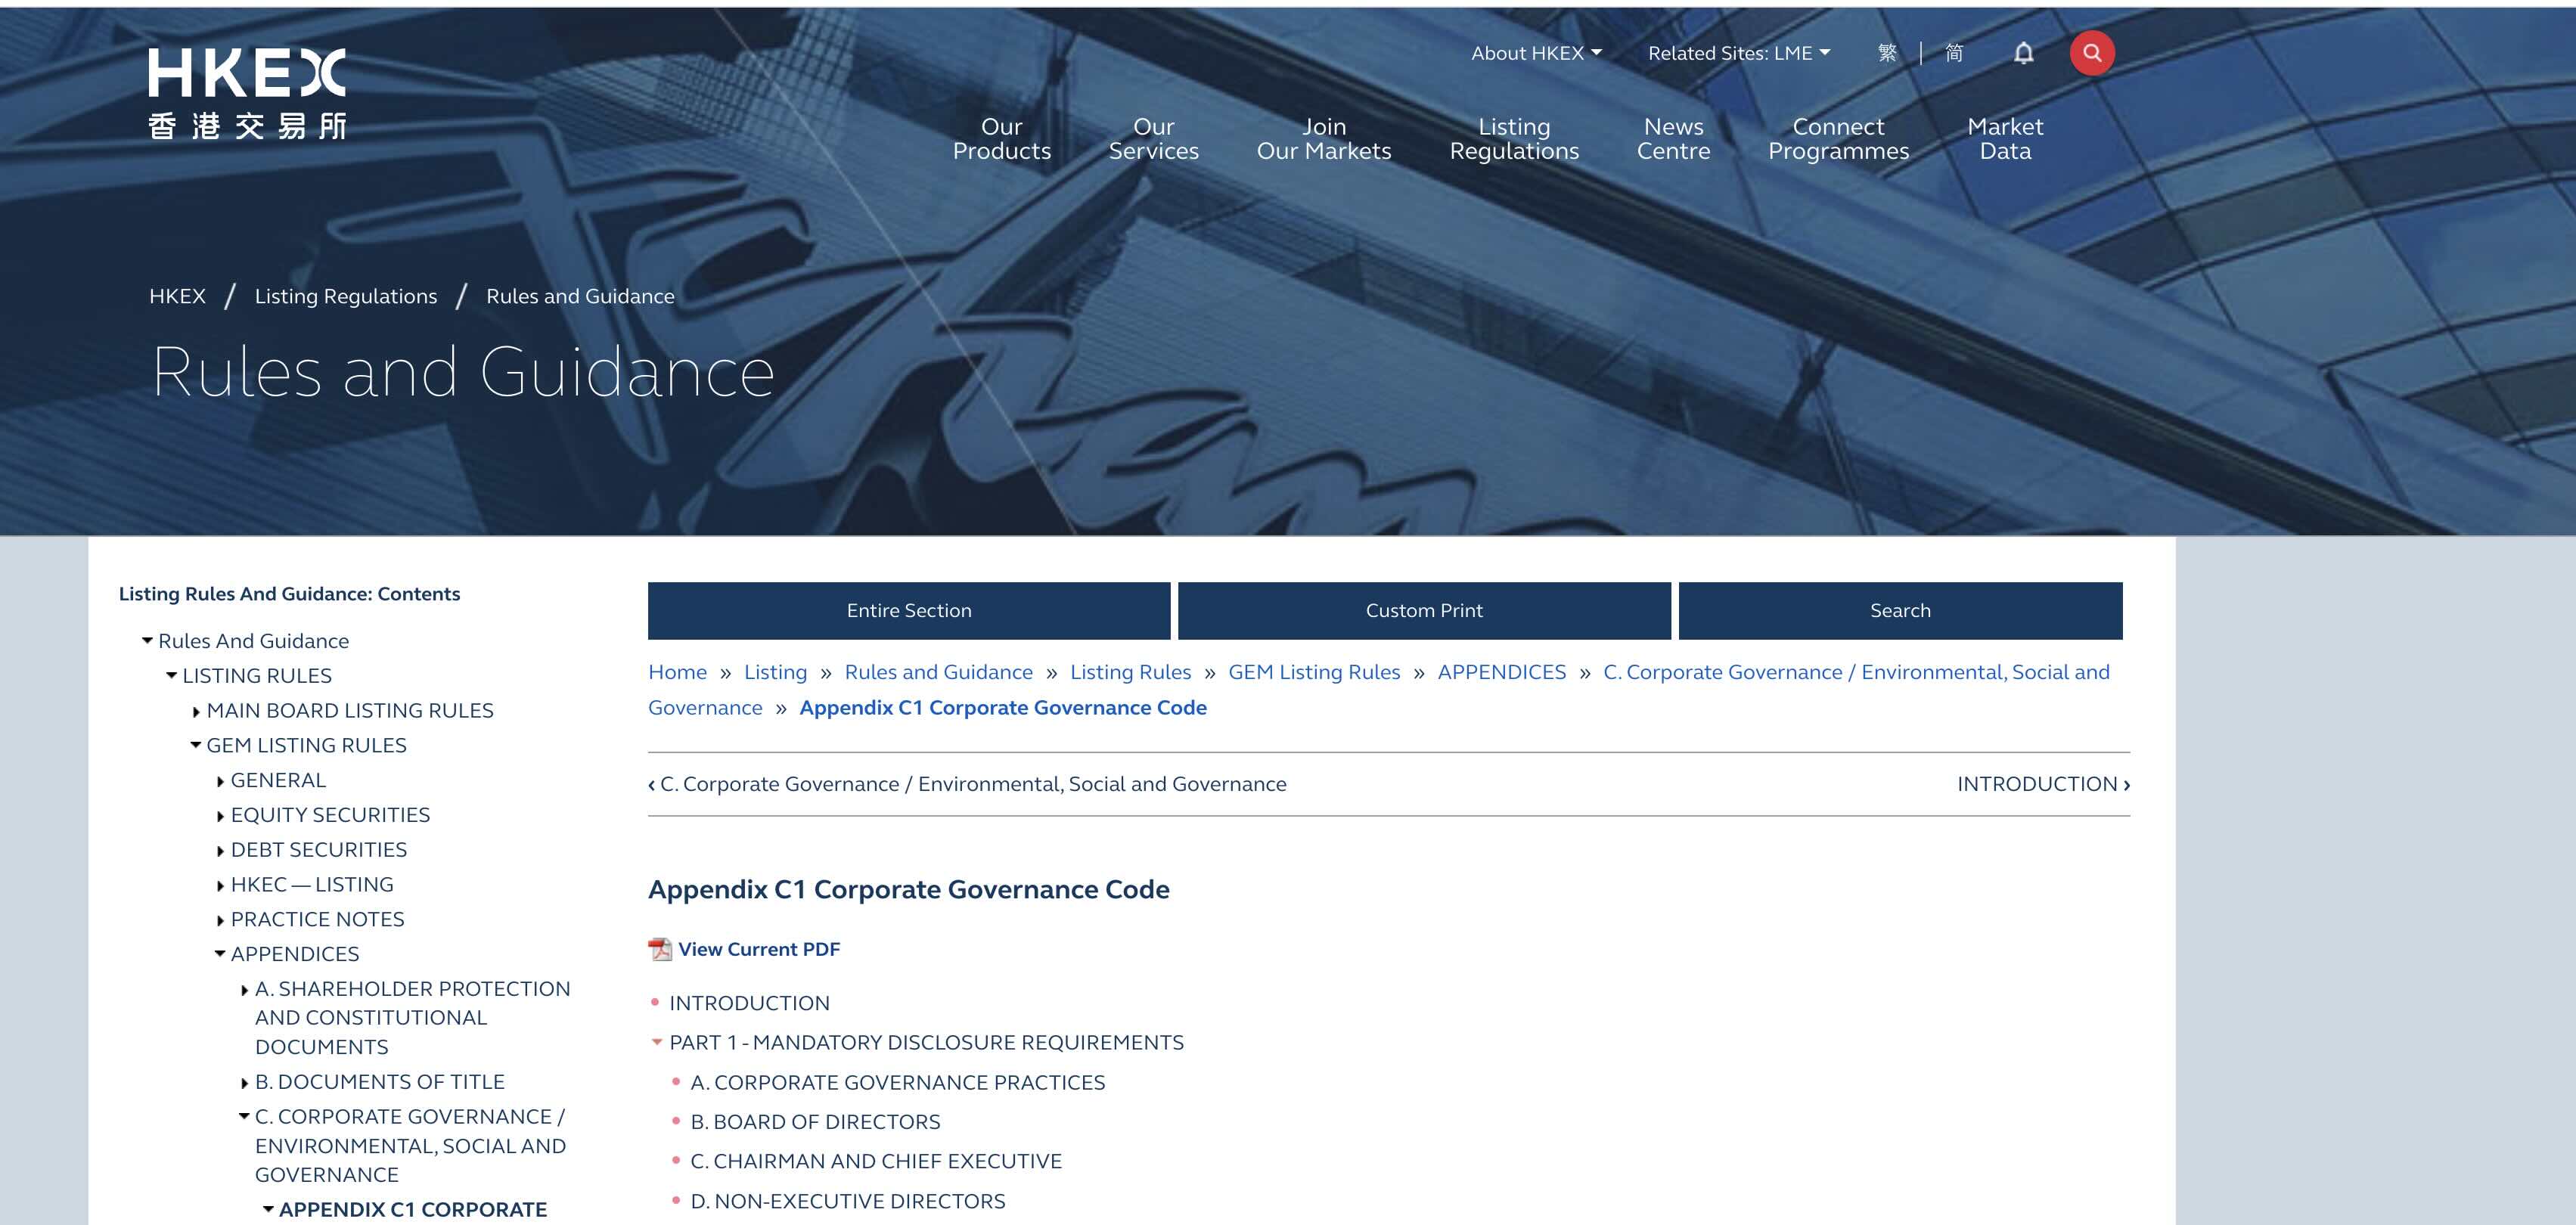
Task: Click the Entire Section button
Action: [x=909, y=610]
